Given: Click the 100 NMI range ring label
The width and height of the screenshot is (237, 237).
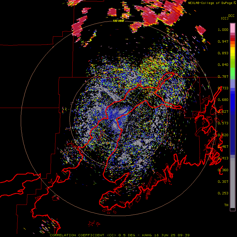Looking at the screenshot, I should [118, 21].
